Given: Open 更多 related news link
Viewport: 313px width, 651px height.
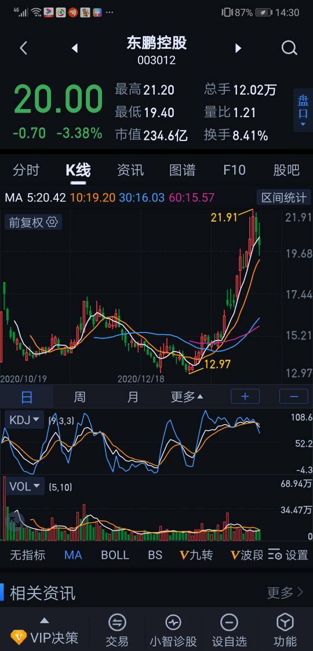Looking at the screenshot, I should tap(285, 593).
